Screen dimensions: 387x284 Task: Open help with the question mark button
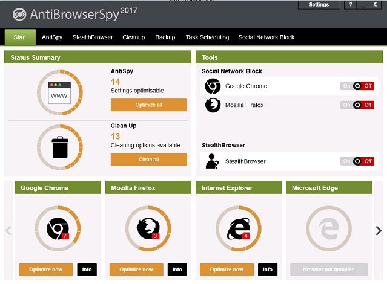[x=351, y=5]
